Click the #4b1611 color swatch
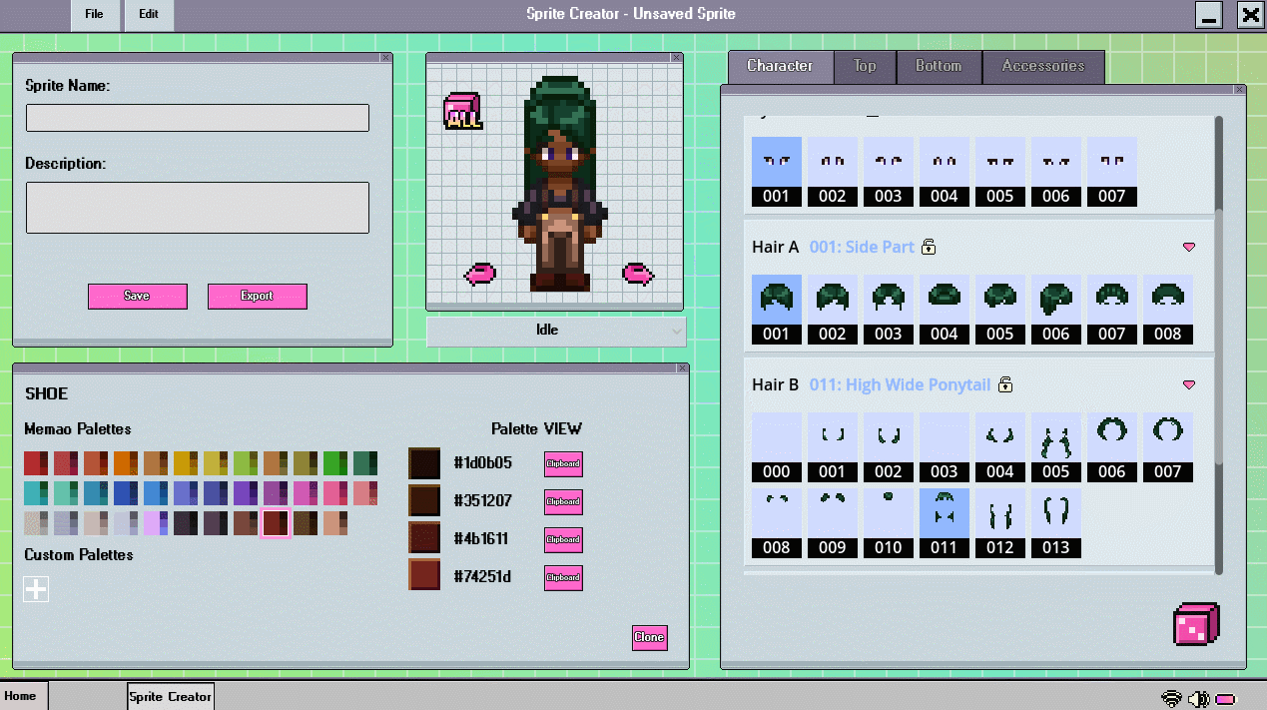The width and height of the screenshot is (1267, 710). click(x=424, y=537)
